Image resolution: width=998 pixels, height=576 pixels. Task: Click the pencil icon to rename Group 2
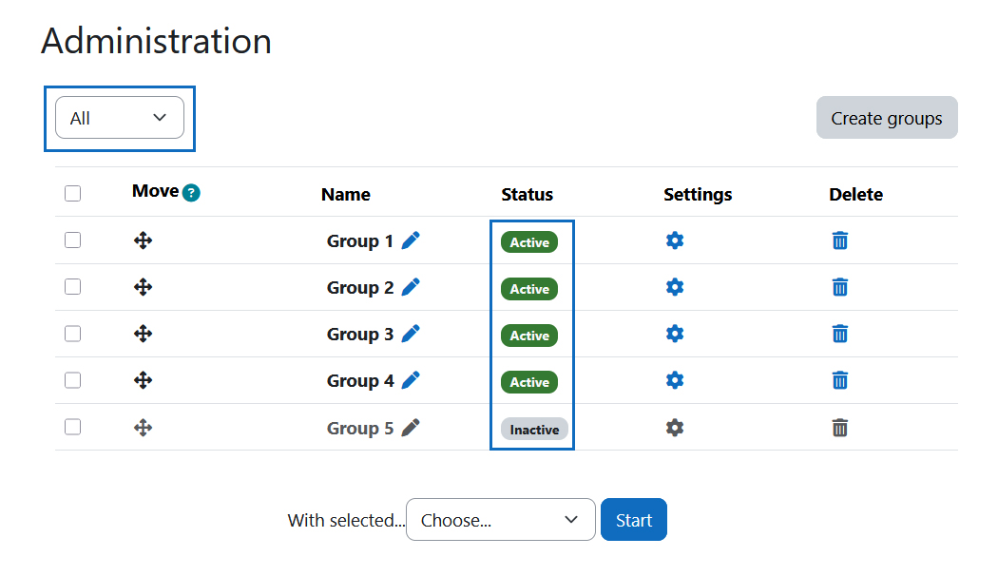411,287
